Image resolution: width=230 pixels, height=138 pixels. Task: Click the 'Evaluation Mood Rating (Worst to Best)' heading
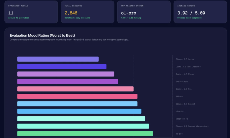click(42, 36)
